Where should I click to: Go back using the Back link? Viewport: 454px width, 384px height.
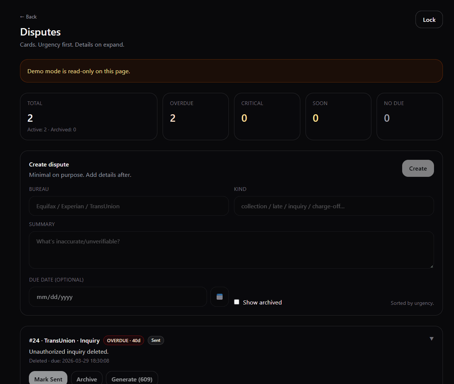(x=28, y=17)
